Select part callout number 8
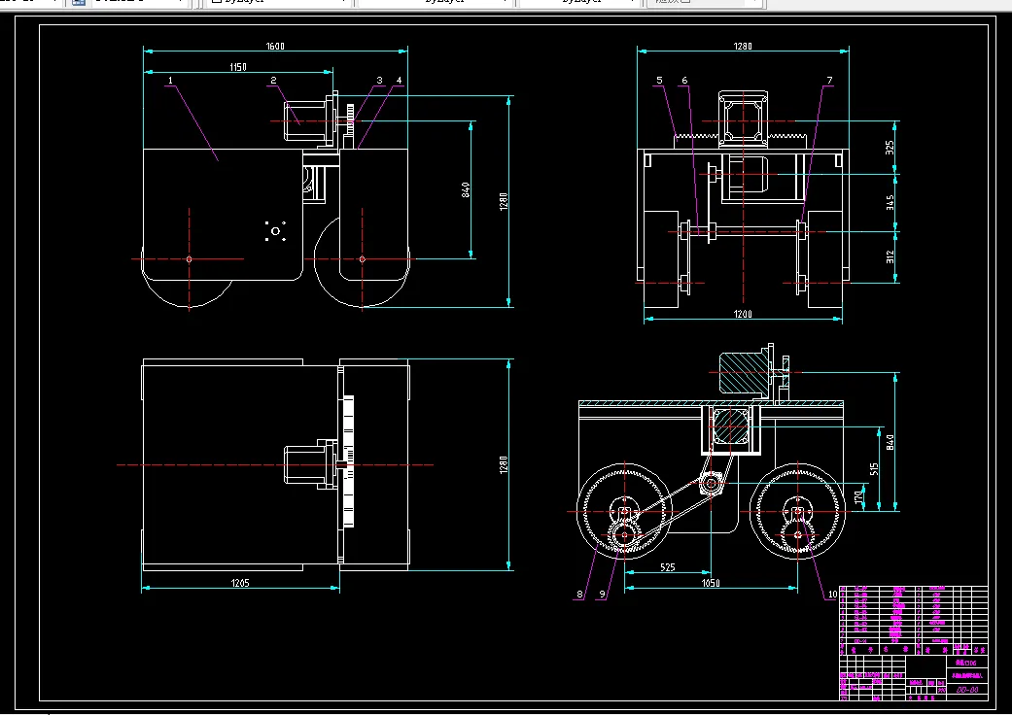 coord(580,594)
